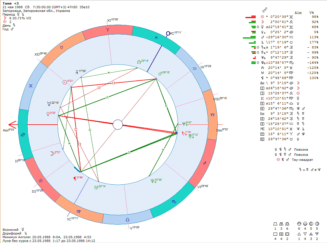Select the Saturn glyph at 1°19' in the wheel
The height and width of the screenshot is (243, 327).
coord(183,133)
